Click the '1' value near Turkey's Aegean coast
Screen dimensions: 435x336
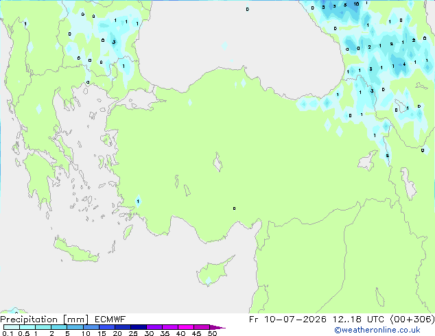tap(138, 202)
